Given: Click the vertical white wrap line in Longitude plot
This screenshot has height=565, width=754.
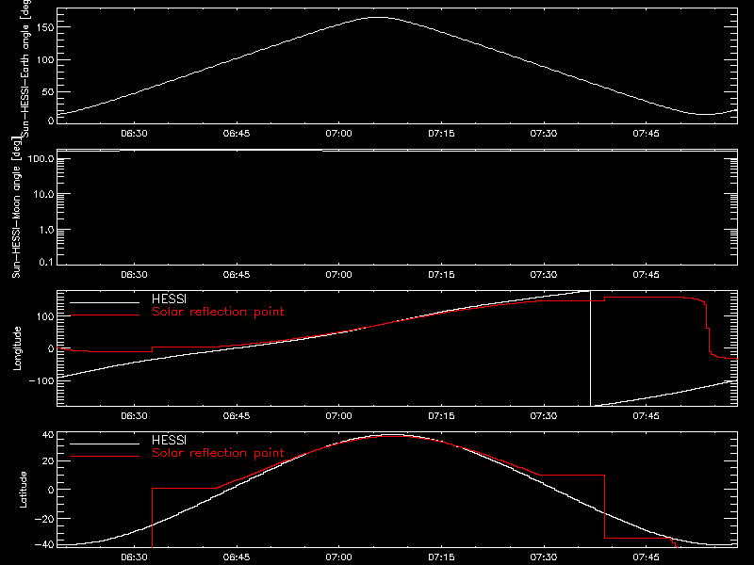Looking at the screenshot, I should point(591,348).
